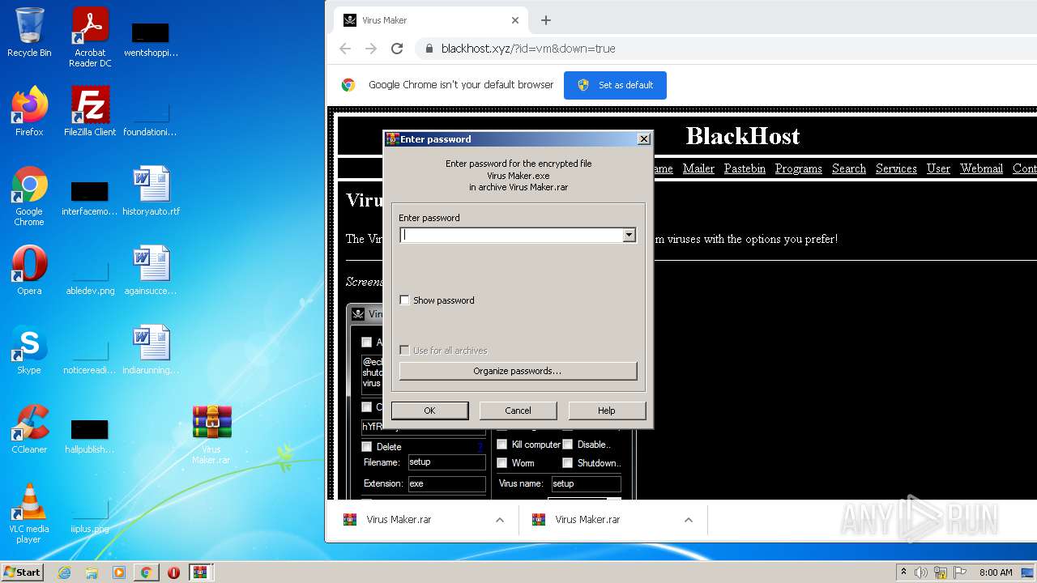Cancel the Enter password dialog
This screenshot has width=1037, height=583.
tap(518, 411)
